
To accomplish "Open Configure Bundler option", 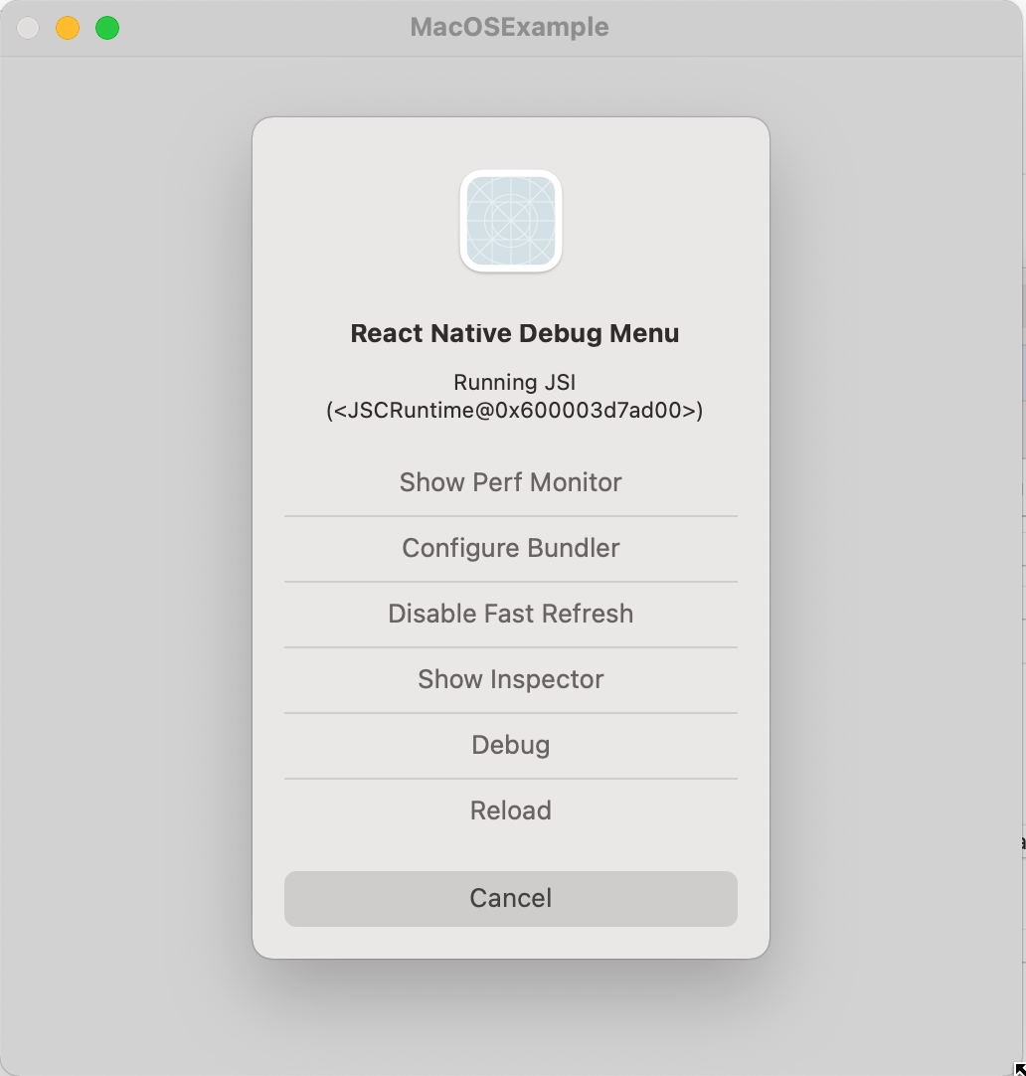I will (x=511, y=548).
